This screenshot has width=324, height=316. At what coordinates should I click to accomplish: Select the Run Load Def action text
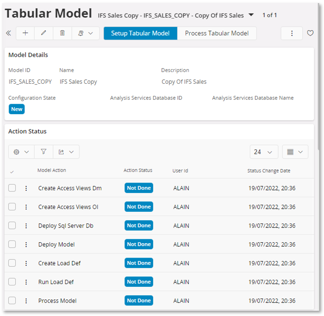tap(56, 282)
